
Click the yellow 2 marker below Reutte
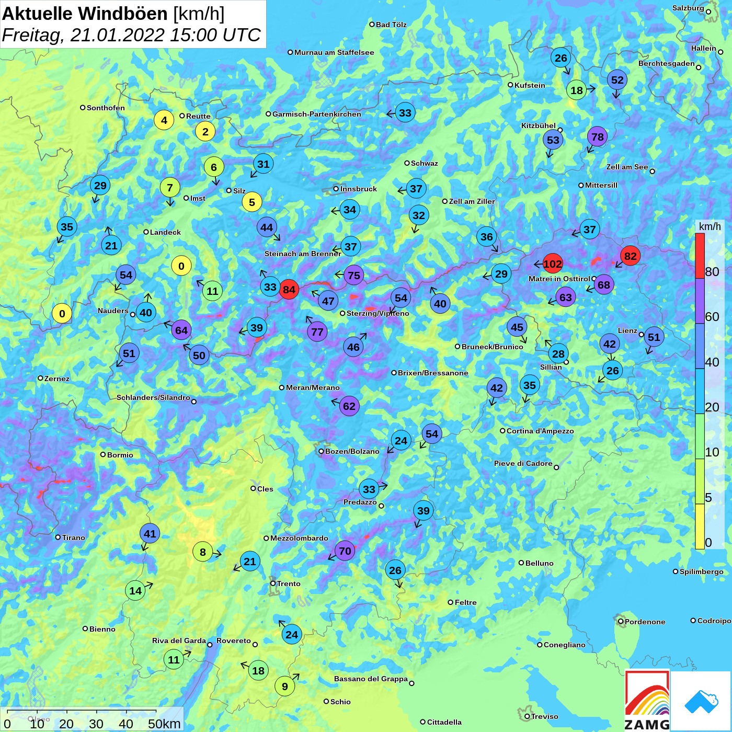205,131
